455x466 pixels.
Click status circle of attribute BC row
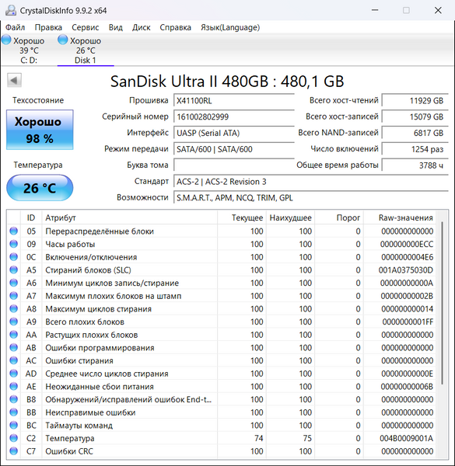14,426
